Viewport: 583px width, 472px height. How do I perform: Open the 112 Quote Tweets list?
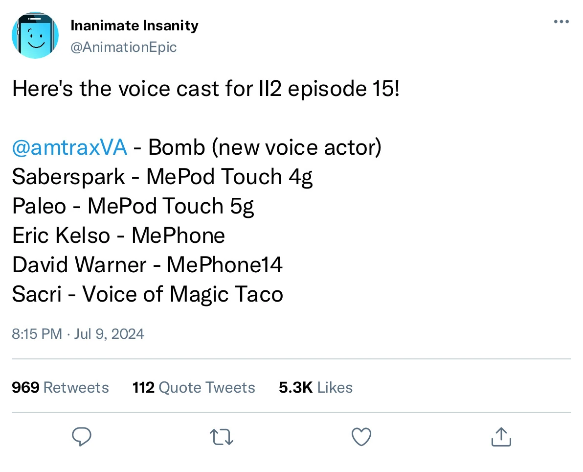click(194, 387)
